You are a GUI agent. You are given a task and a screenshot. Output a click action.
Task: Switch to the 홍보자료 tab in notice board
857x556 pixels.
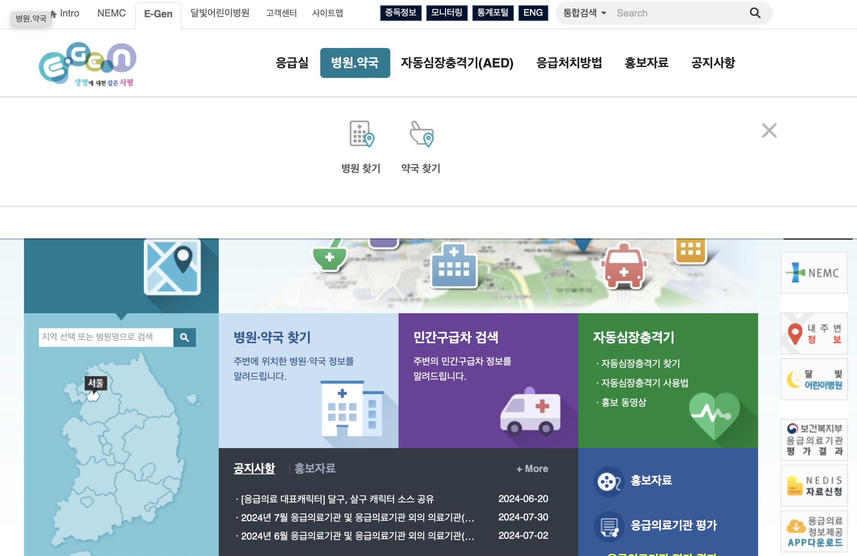(x=315, y=468)
